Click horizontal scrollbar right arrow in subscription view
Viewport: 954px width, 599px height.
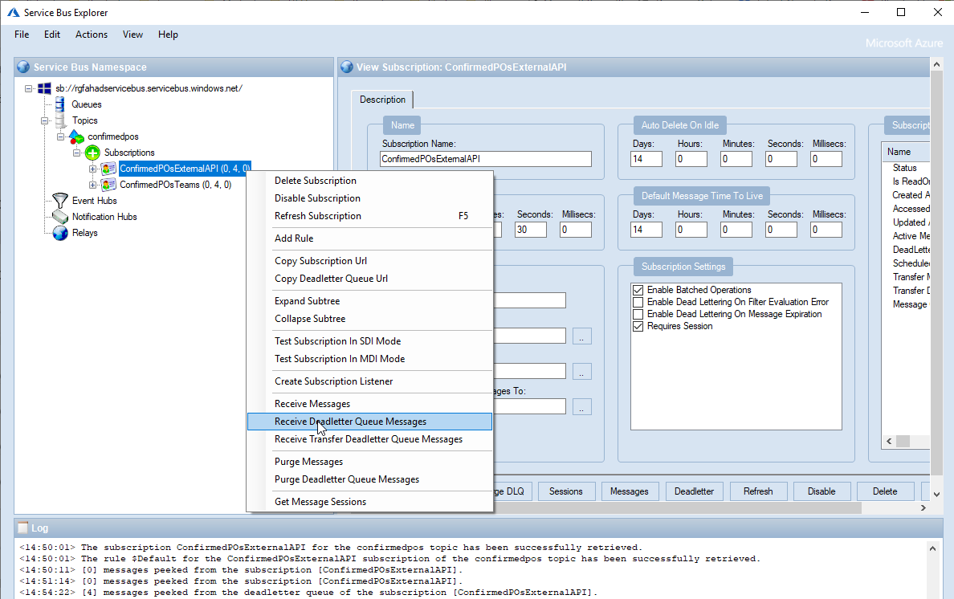923,507
